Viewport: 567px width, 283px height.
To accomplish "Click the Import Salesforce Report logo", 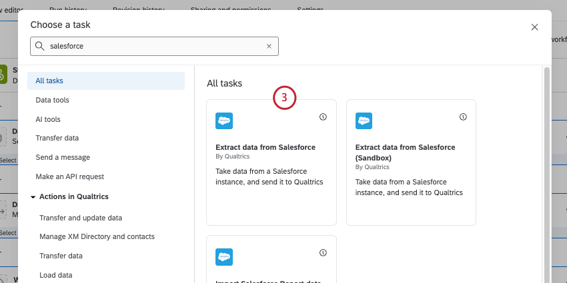I will click(224, 256).
